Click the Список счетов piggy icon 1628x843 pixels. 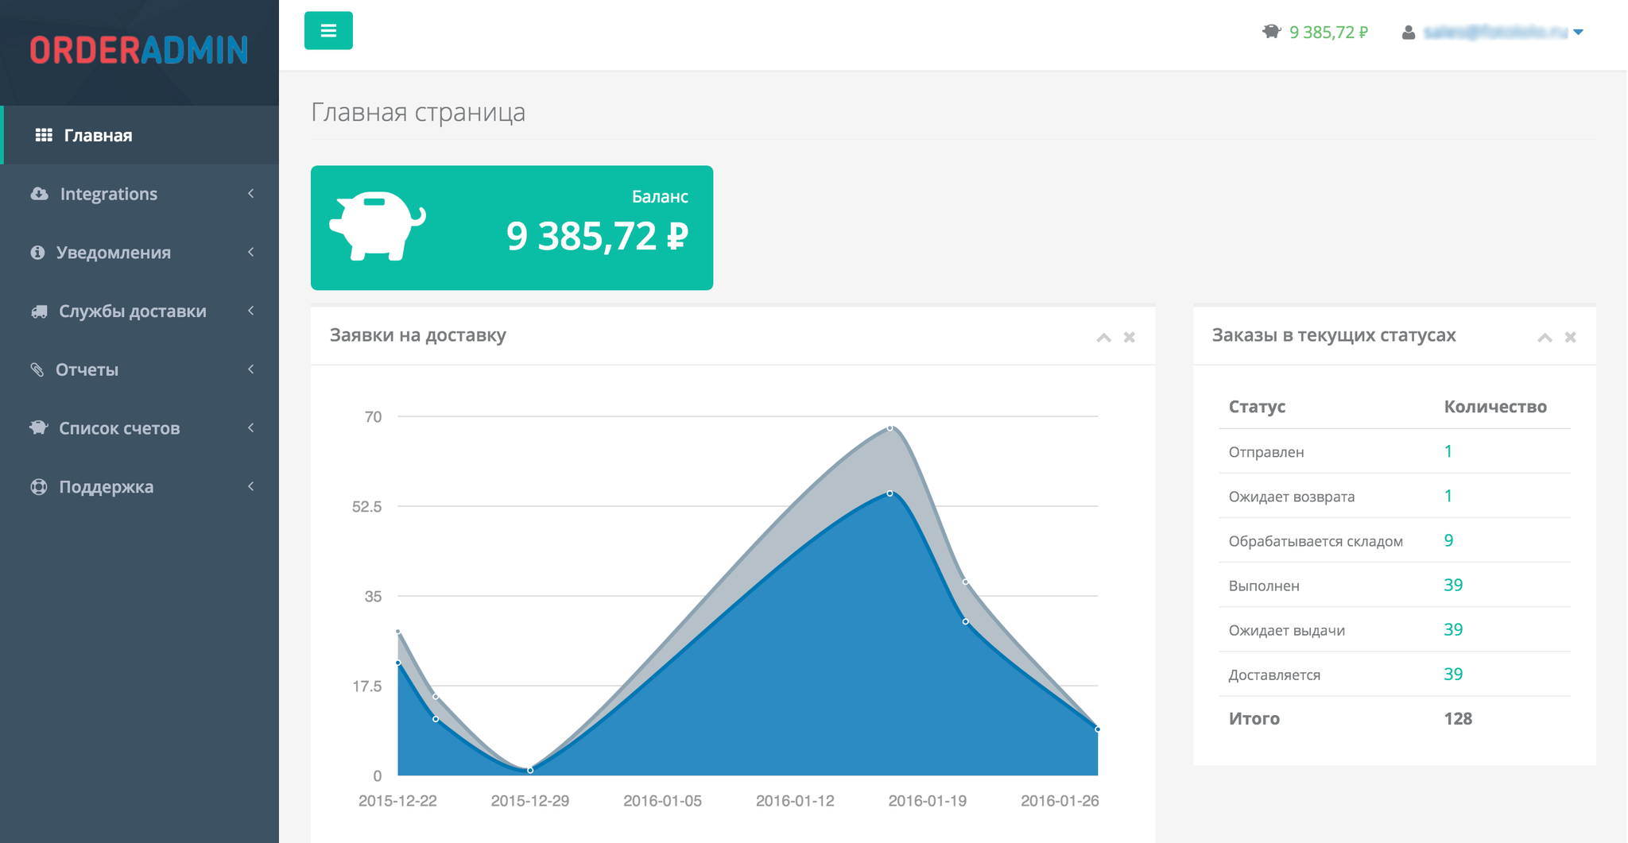click(39, 427)
